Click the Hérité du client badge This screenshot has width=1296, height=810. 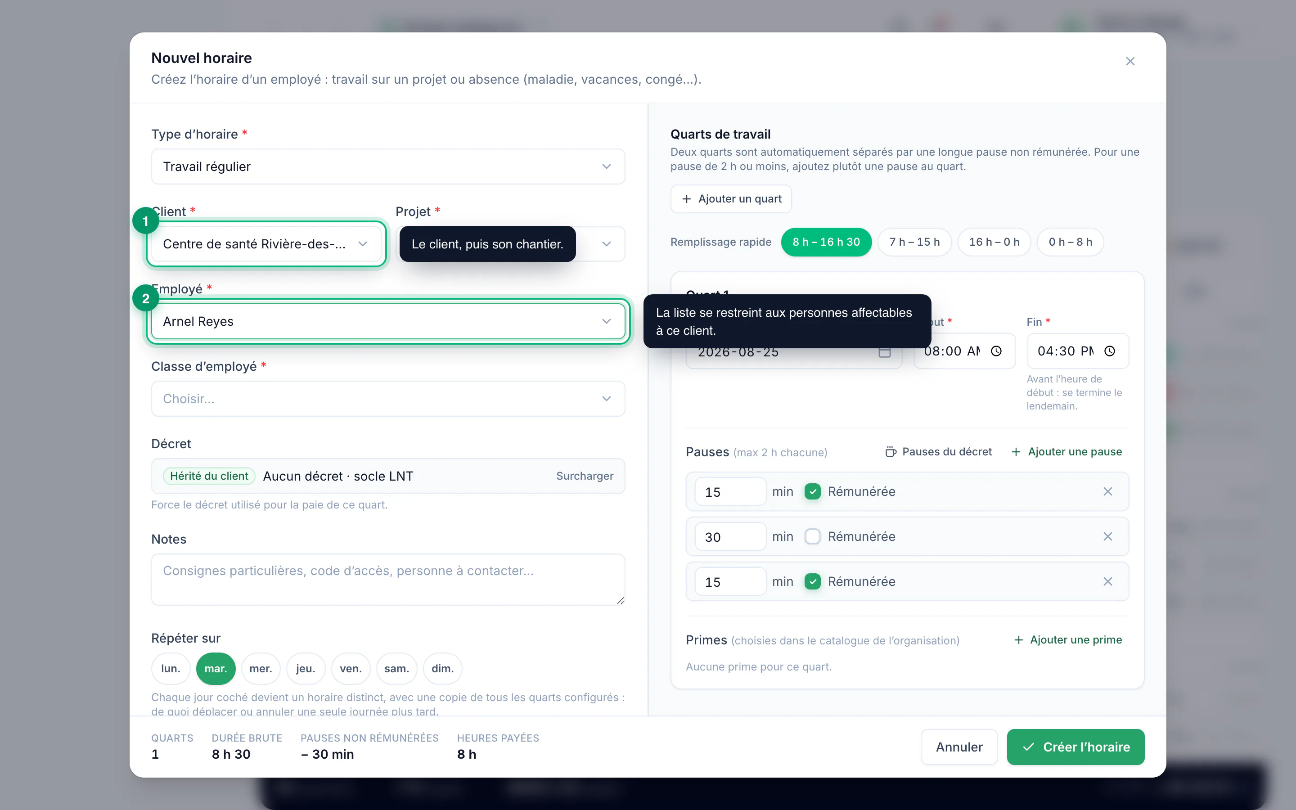[209, 476]
